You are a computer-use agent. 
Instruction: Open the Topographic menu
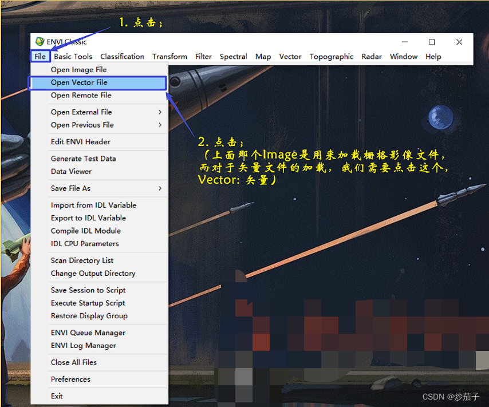(x=331, y=57)
